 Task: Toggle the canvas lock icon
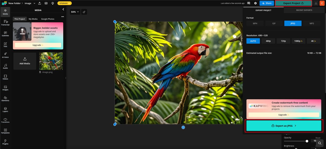(x=84, y=12)
